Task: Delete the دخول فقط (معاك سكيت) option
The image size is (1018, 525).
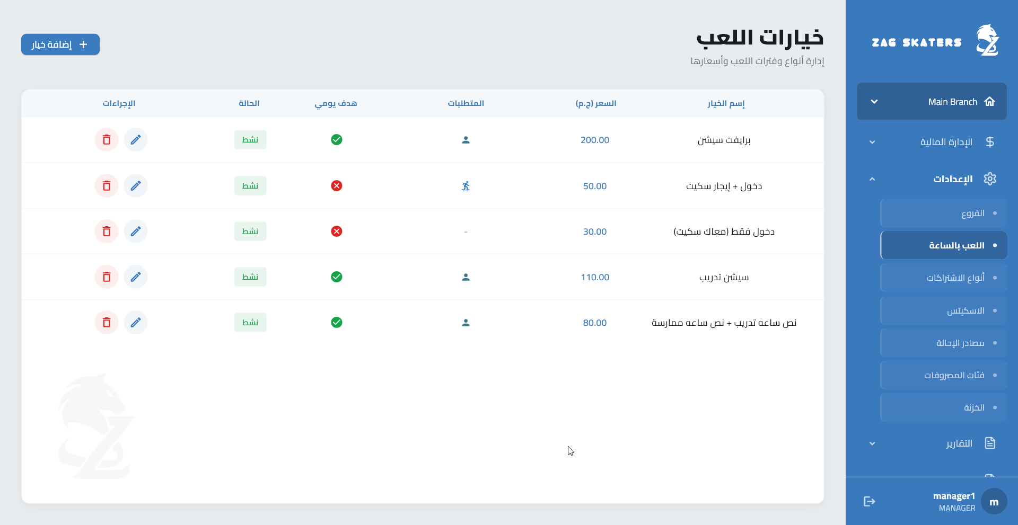Action: click(107, 232)
